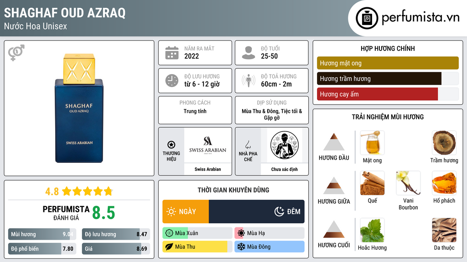
Task: Click the Hương mật ong accord bar
Action: pyautogui.click(x=388, y=63)
